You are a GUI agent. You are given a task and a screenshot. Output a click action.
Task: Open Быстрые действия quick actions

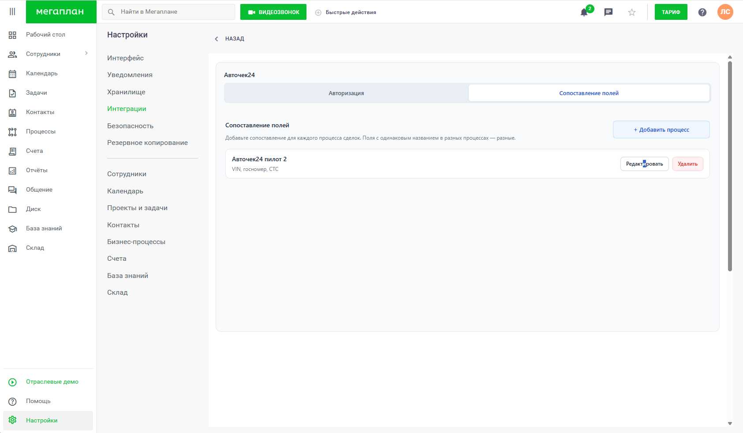coord(351,12)
